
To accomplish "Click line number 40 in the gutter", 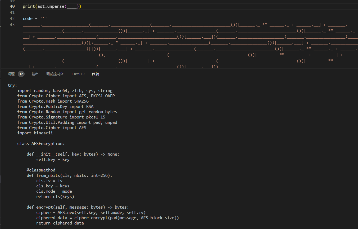I will click(x=12, y=6).
